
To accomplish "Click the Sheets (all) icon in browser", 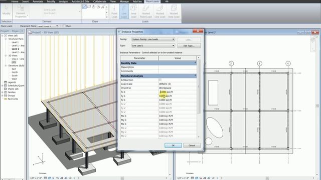I will (6, 89).
